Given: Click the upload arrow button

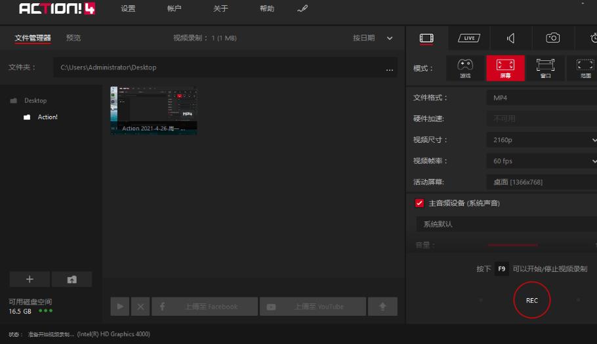Looking at the screenshot, I should point(382,307).
